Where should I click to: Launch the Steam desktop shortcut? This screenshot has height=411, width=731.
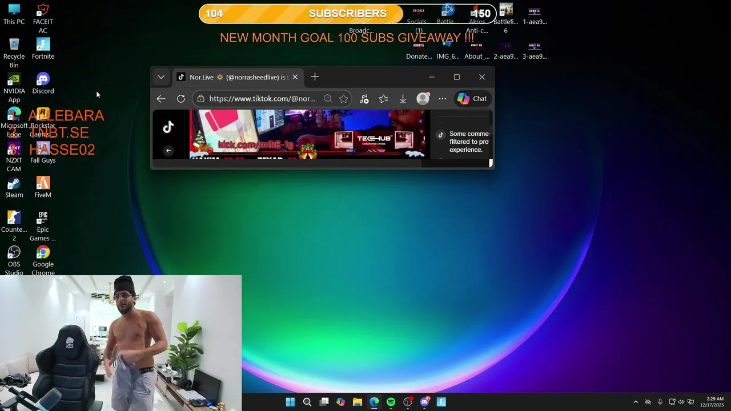click(14, 188)
